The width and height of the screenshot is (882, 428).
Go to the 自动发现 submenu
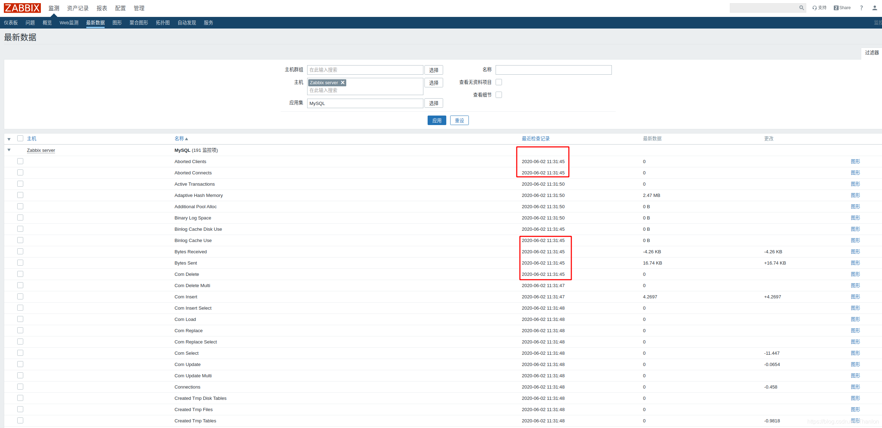pyautogui.click(x=187, y=23)
